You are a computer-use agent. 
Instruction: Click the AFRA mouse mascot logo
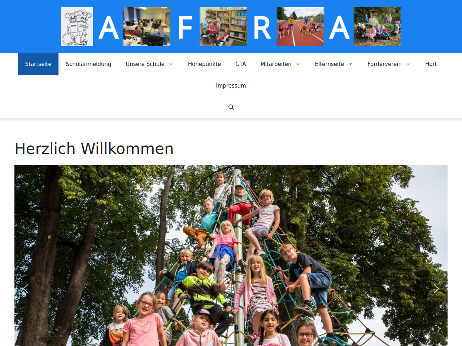[x=77, y=27]
